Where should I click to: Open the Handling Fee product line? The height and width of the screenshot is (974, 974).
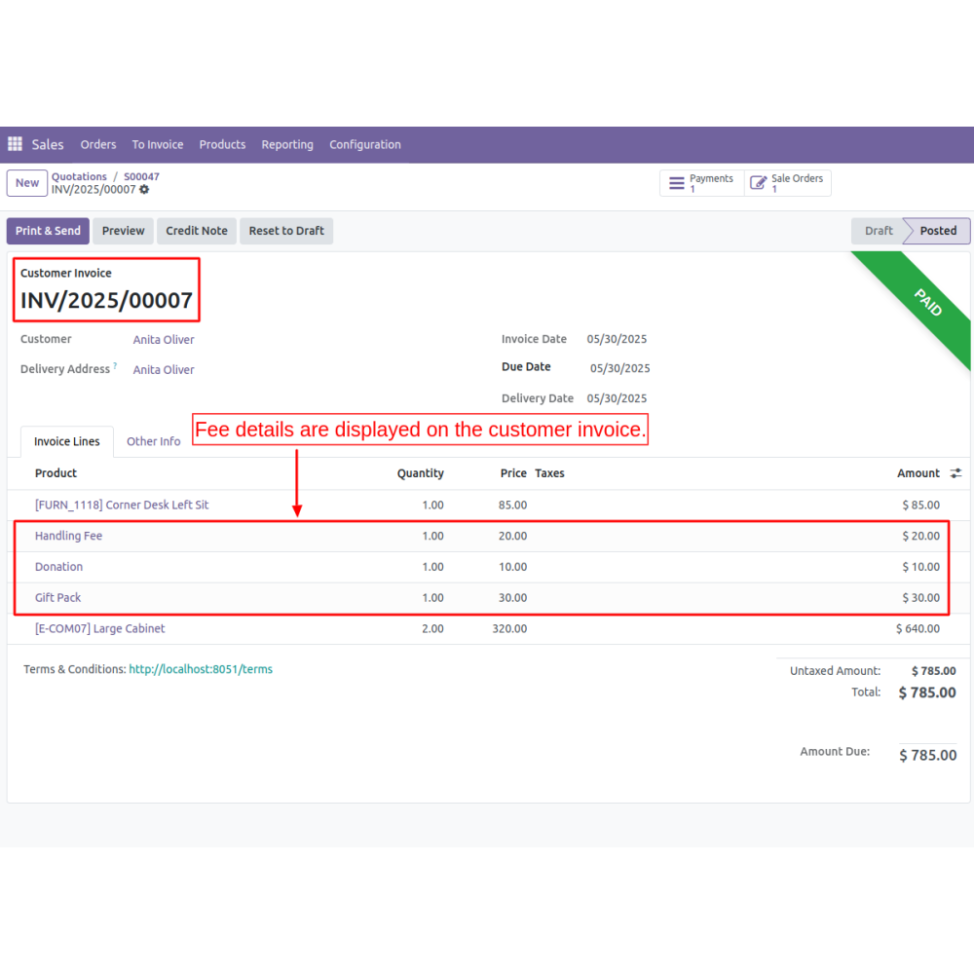pos(68,536)
